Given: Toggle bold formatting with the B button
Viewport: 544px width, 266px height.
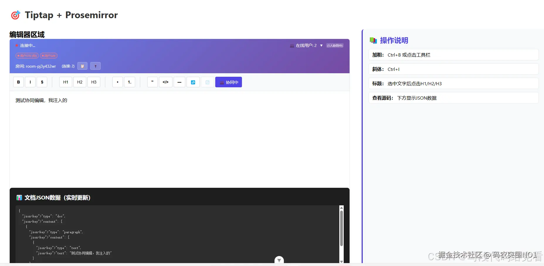Looking at the screenshot, I should [18, 82].
